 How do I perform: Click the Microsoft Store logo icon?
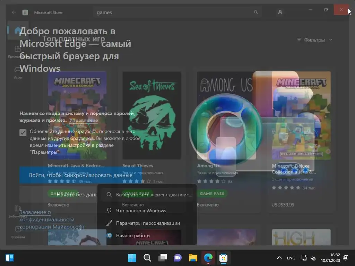pyautogui.click(x=25, y=12)
